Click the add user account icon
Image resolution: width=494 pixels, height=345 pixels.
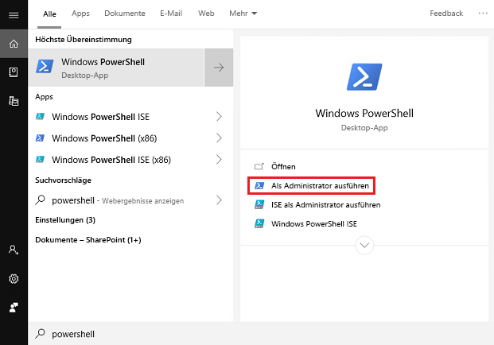(x=14, y=250)
